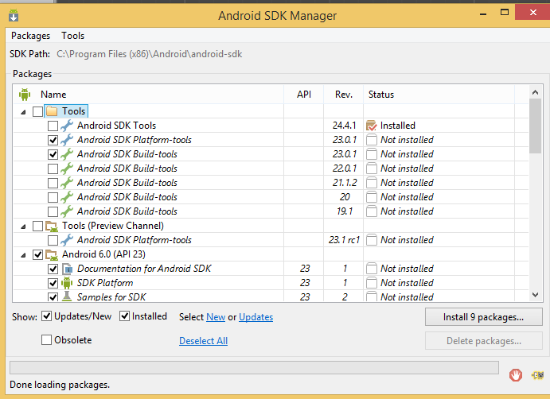Click the Documentation for Android SDK icon
Viewport: 550px width, 399px height.
click(x=67, y=269)
